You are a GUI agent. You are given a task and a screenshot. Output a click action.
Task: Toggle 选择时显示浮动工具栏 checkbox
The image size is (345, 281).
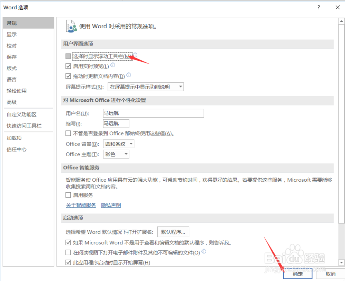pyautogui.click(x=68, y=56)
